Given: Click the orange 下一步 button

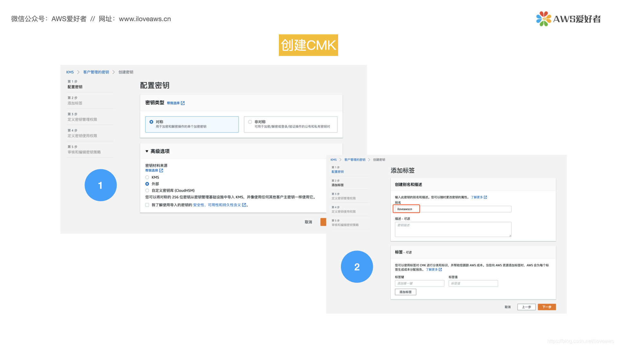Looking at the screenshot, I should pos(547,307).
